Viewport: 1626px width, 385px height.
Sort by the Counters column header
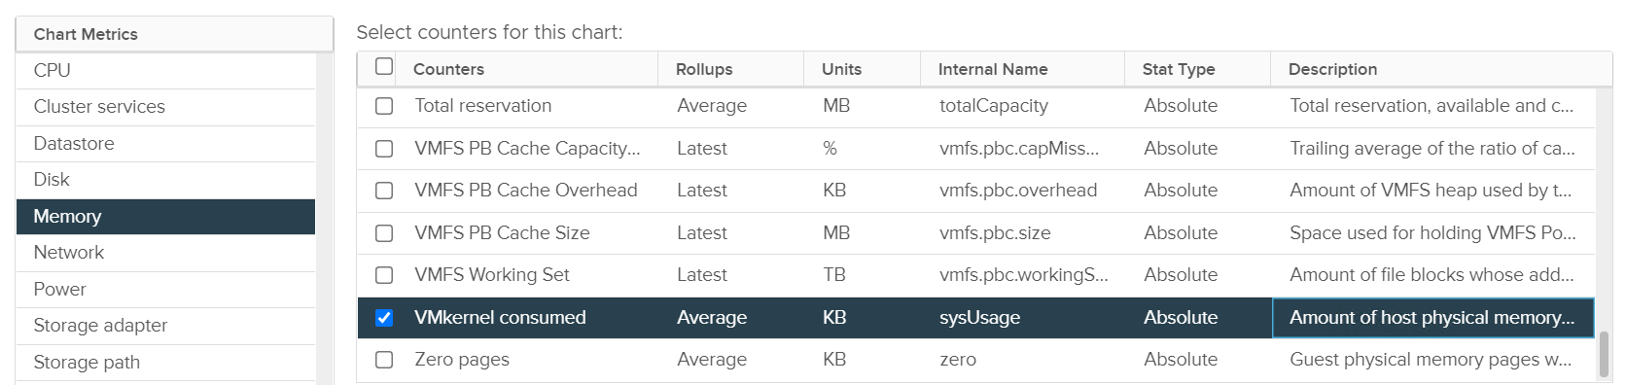click(448, 69)
